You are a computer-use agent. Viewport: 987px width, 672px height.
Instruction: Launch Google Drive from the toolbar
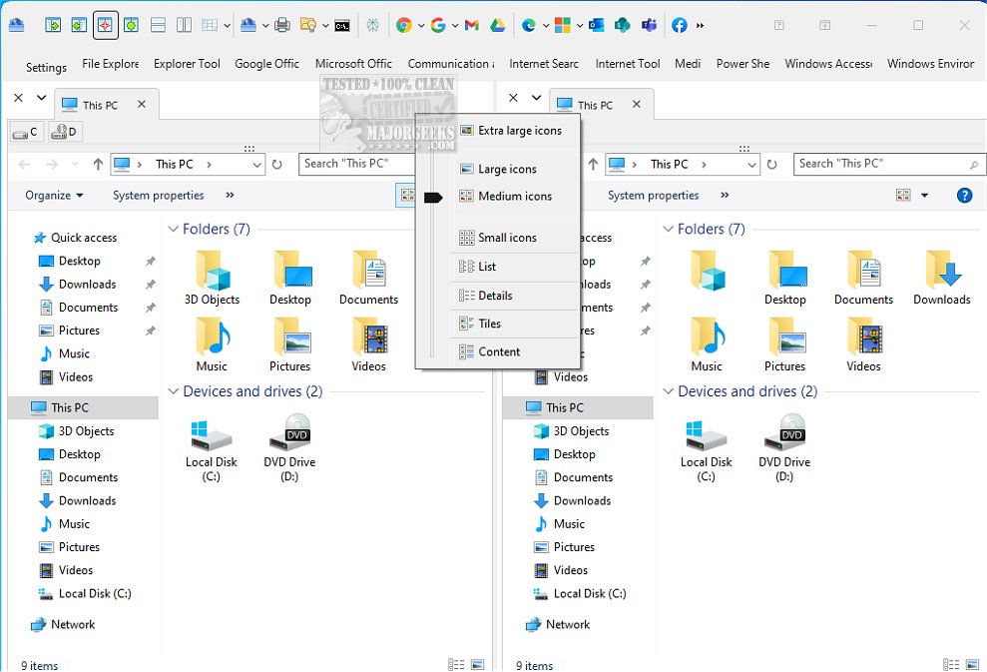click(x=497, y=25)
